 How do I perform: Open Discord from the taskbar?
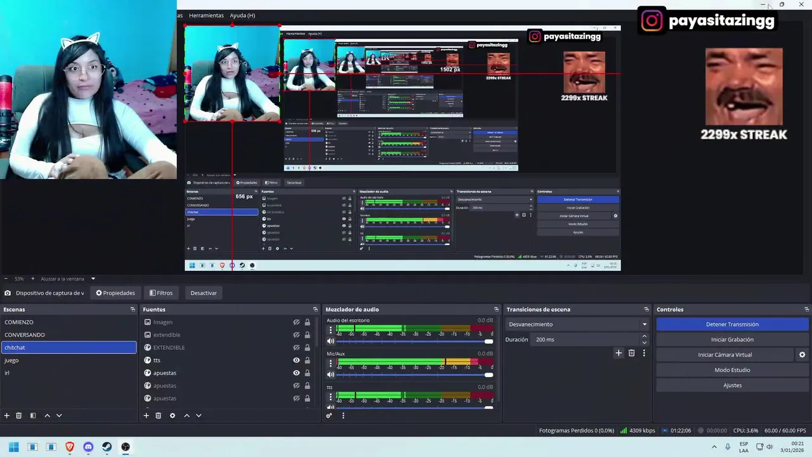88,447
